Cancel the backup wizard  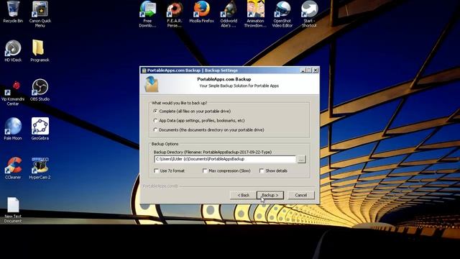[x=301, y=195]
